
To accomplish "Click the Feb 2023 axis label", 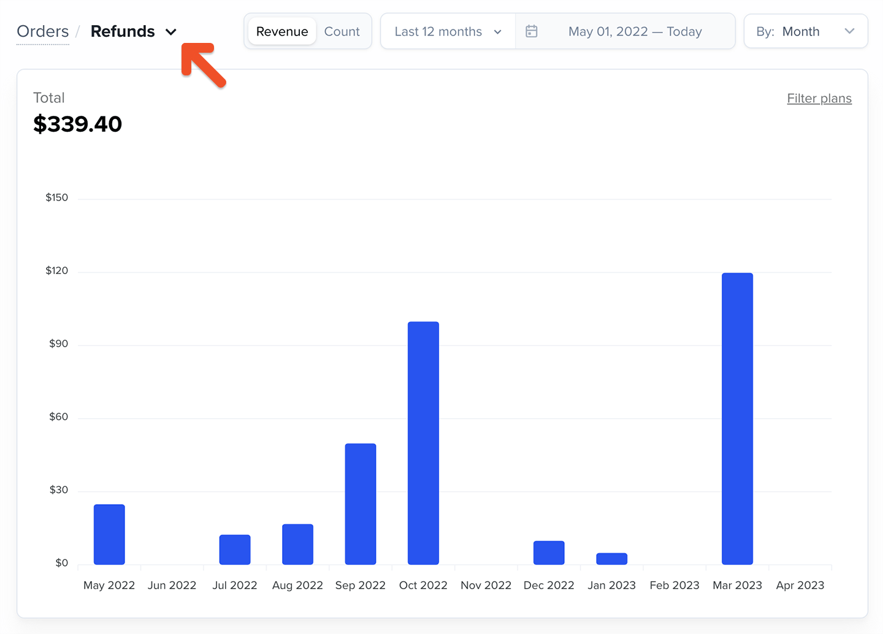I will click(675, 585).
